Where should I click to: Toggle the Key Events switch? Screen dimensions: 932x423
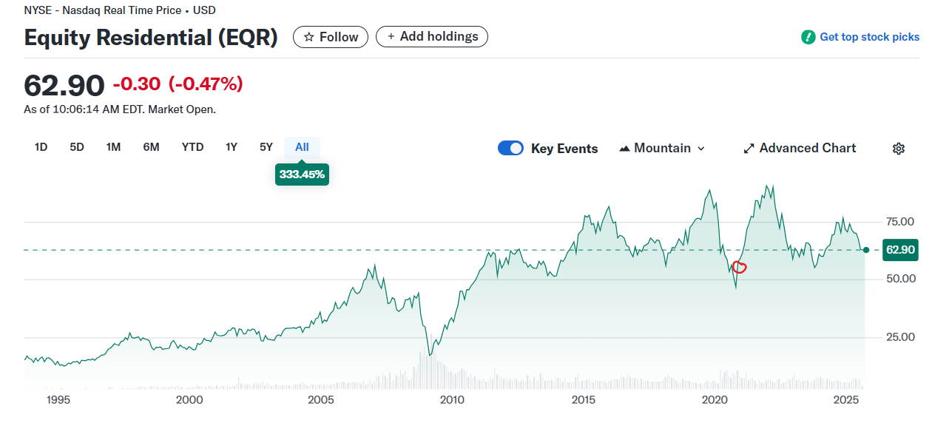pyautogui.click(x=510, y=148)
